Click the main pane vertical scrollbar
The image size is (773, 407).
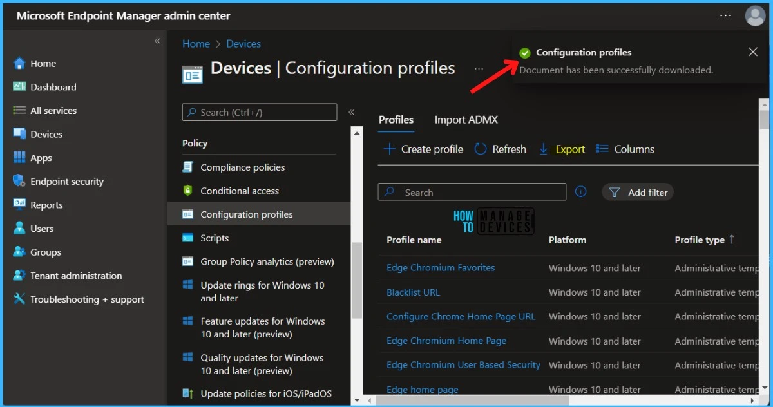764,119
